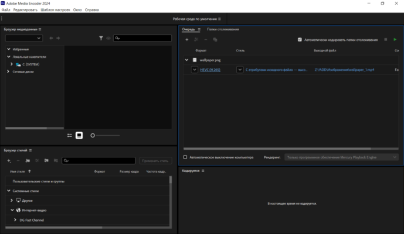The image size is (404, 234).
Task: Toggle Автоматически кодировать папки отслеживания checkbox
Action: tap(300, 40)
